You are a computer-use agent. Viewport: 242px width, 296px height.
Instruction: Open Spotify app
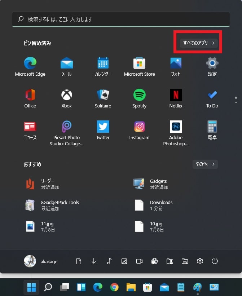tap(139, 98)
